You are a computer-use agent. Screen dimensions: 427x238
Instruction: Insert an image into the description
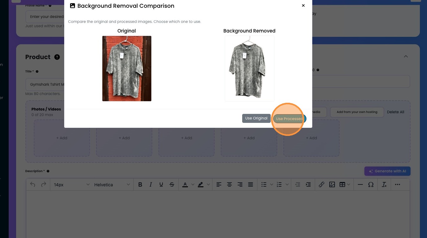click(x=332, y=184)
